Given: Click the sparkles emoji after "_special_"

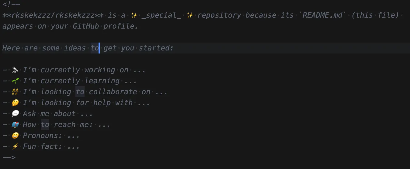Looking at the screenshot, I should point(190,15).
